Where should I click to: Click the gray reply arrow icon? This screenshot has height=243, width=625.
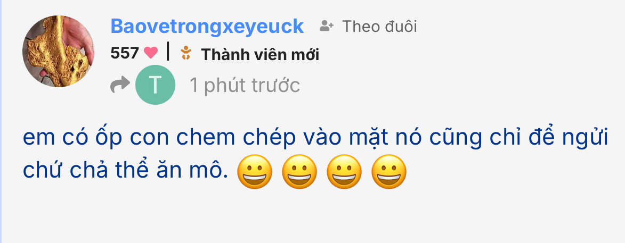[x=120, y=84]
